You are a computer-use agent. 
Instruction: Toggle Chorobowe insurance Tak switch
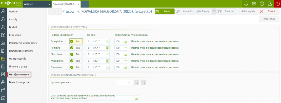(x=76, y=54)
